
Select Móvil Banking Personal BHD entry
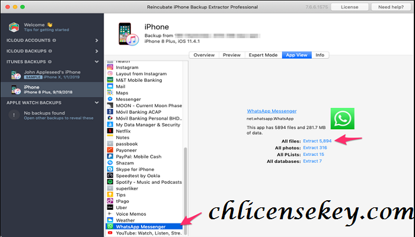click(144, 118)
